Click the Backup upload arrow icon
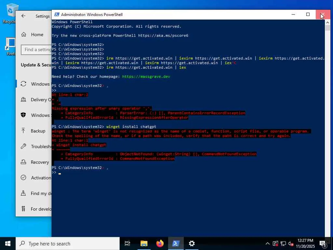This screenshot has width=333, height=250. click(x=23, y=131)
